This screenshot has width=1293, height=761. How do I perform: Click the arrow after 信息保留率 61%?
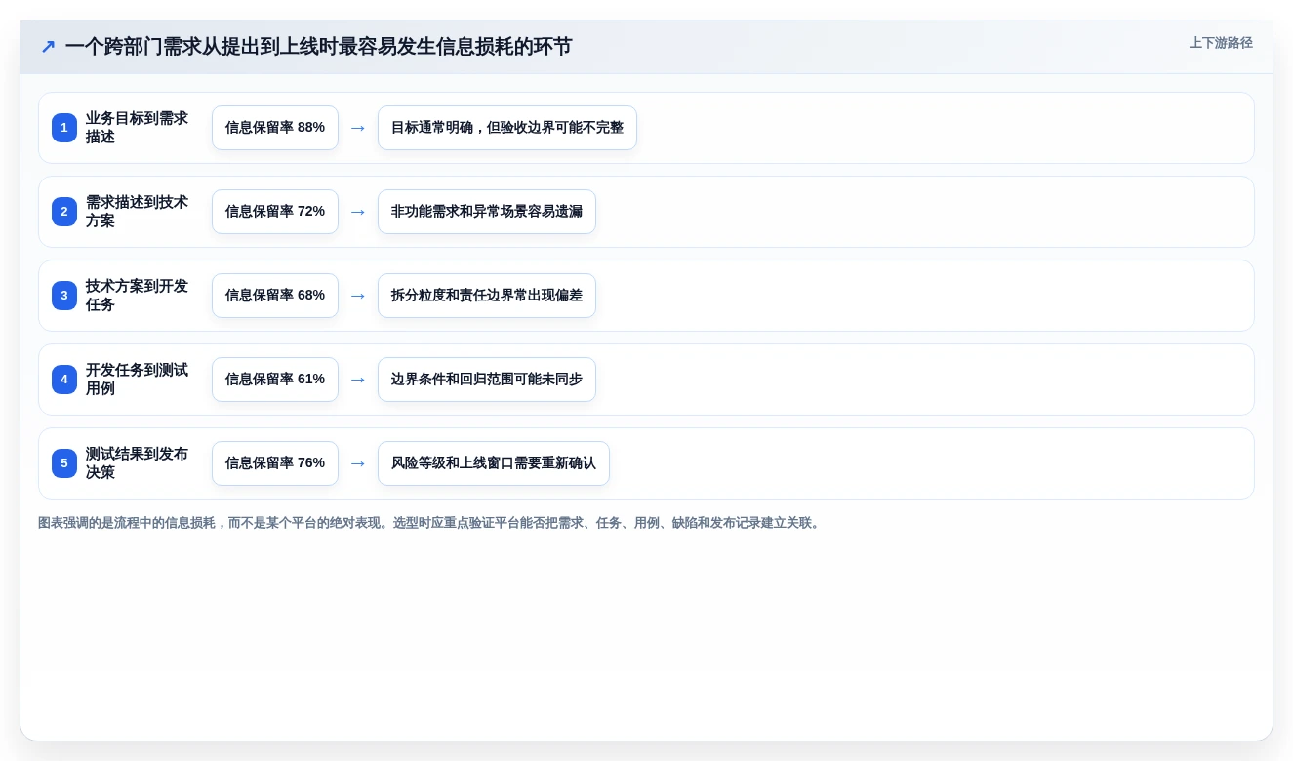[358, 380]
